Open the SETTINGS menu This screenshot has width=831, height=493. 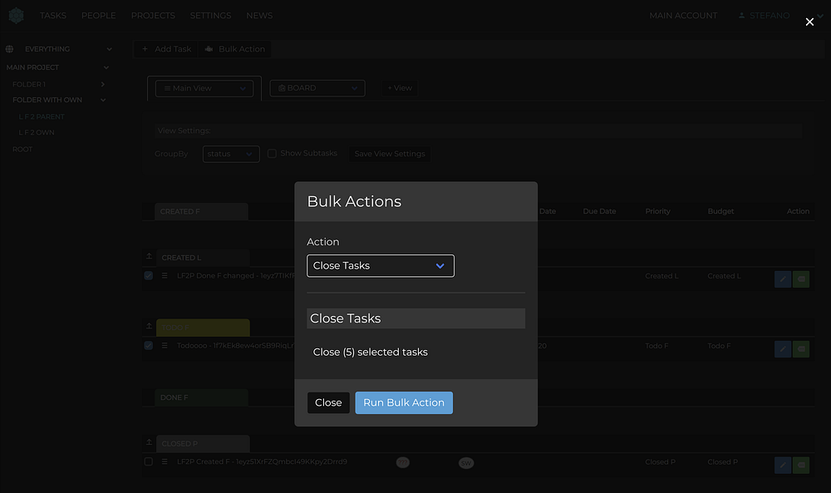tap(210, 15)
